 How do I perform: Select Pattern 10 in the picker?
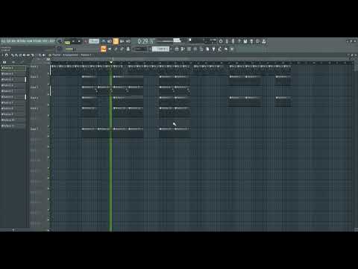tap(13, 120)
